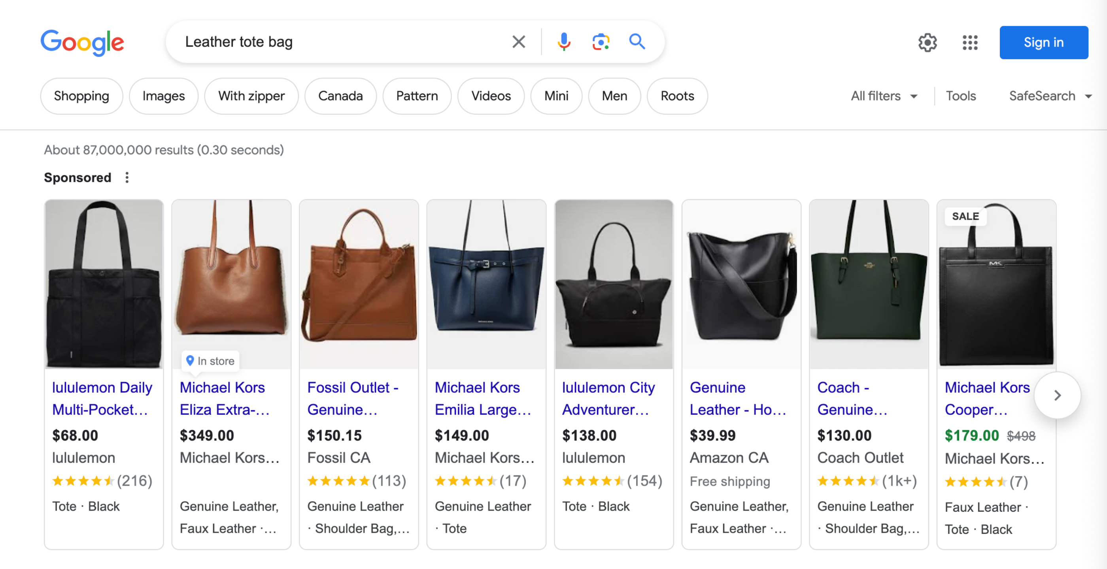This screenshot has height=569, width=1107.
Task: Open the Tools option
Action: pyautogui.click(x=960, y=96)
